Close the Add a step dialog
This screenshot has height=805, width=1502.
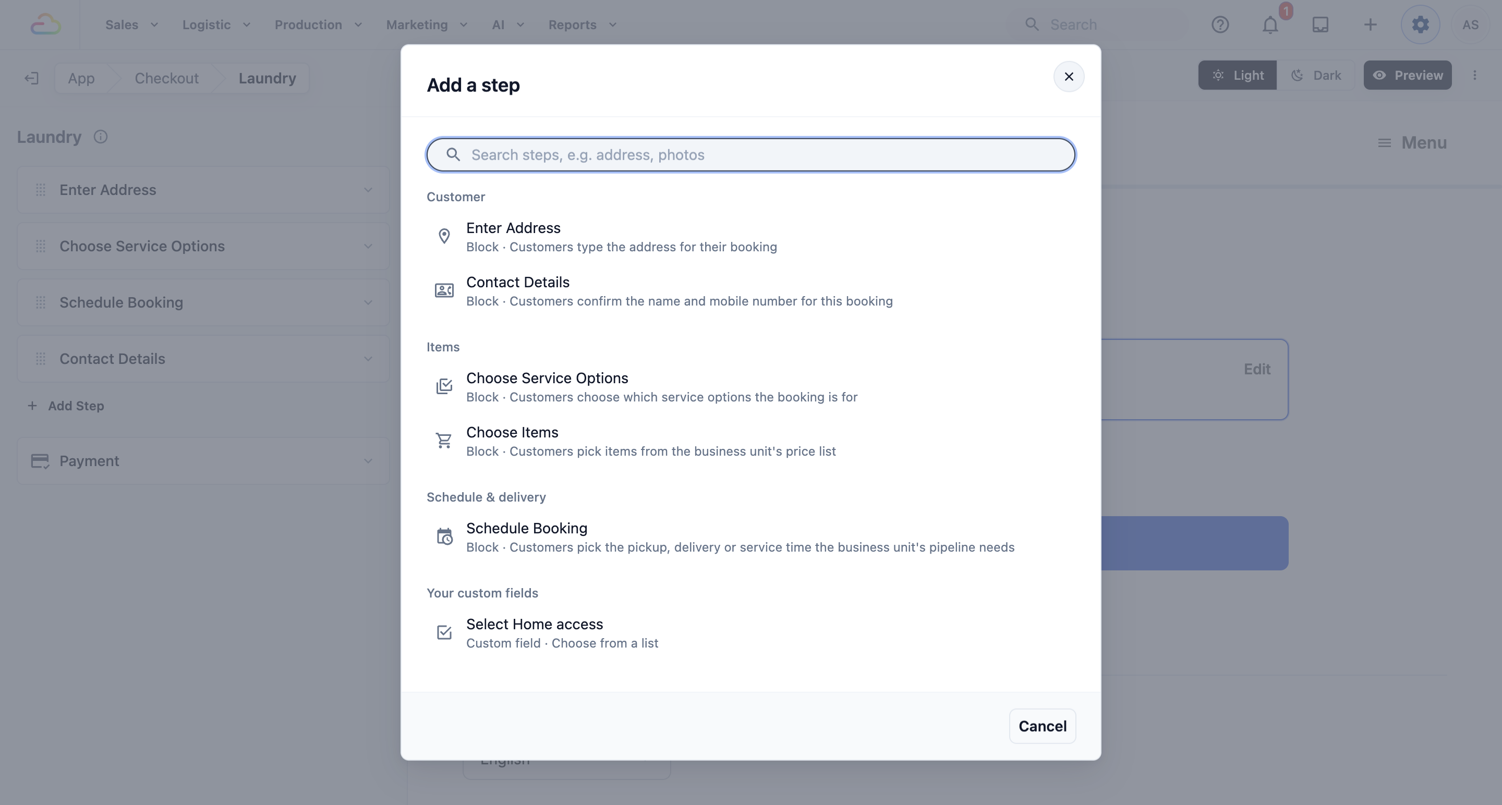[1068, 76]
